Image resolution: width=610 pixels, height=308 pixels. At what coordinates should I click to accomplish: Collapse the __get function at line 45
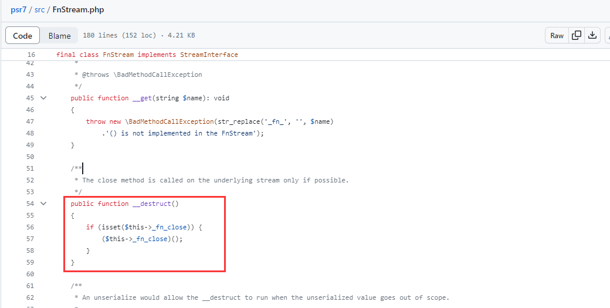tap(43, 98)
